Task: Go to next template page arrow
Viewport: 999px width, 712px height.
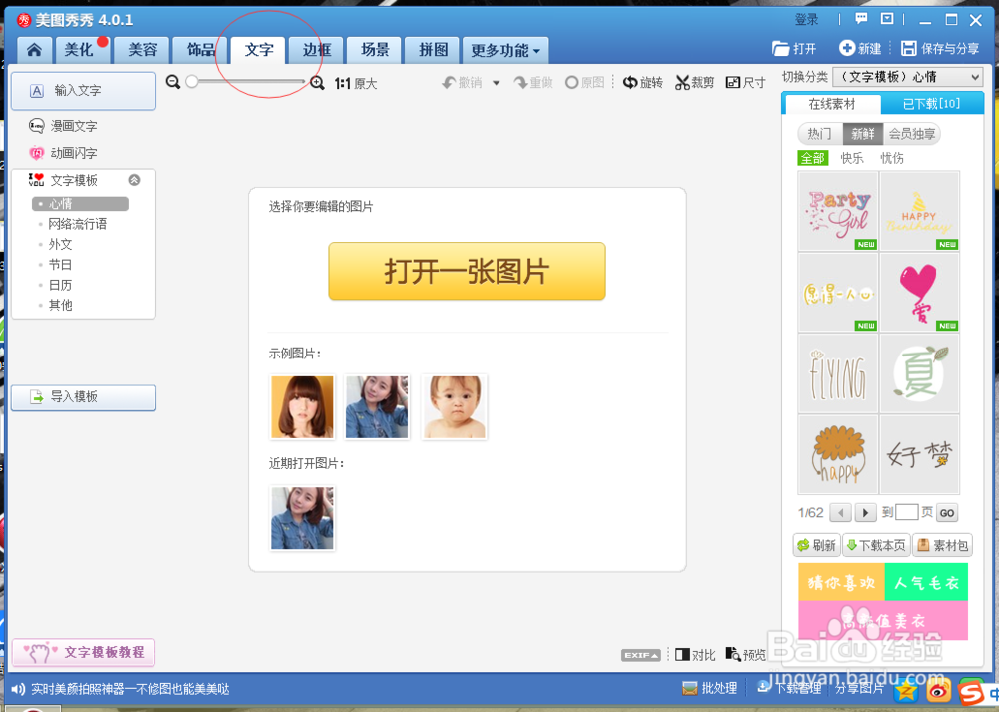Action: point(864,512)
